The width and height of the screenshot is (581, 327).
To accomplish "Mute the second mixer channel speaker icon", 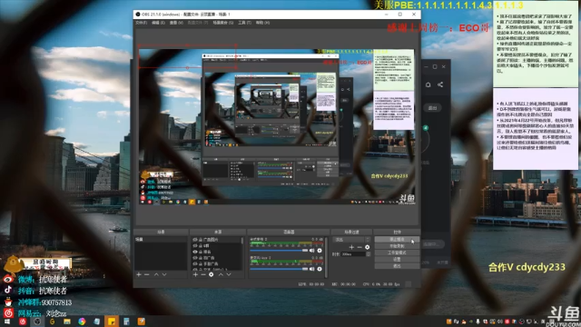I will tap(312, 269).
